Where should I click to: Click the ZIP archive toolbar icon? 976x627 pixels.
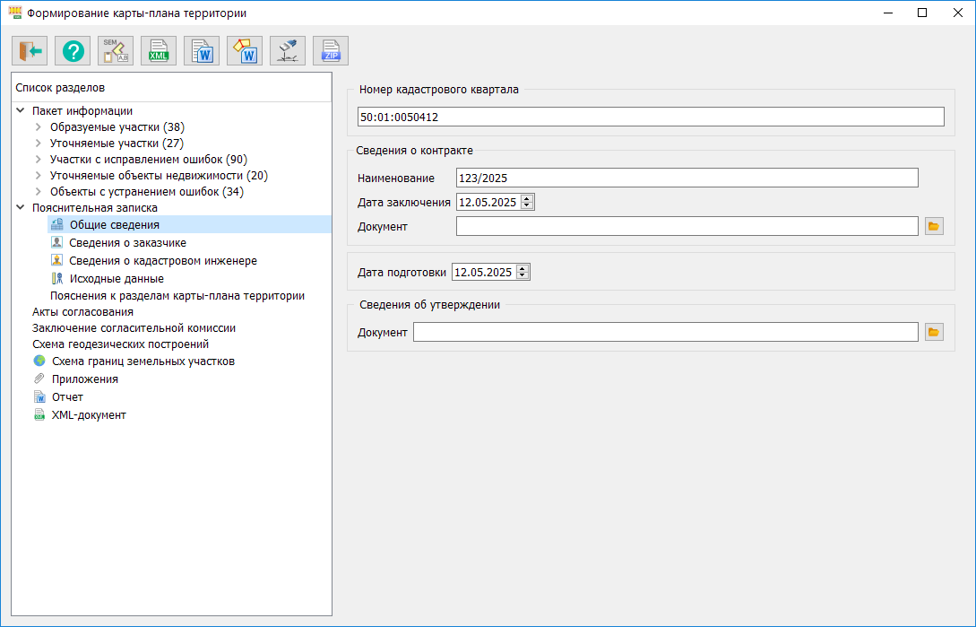(331, 51)
